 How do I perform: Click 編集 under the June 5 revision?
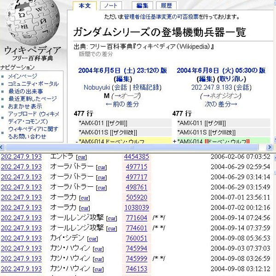point(123,79)
